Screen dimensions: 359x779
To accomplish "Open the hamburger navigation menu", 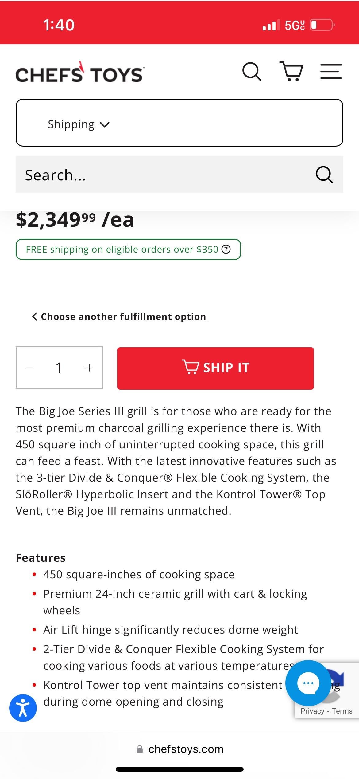I will click(x=331, y=71).
